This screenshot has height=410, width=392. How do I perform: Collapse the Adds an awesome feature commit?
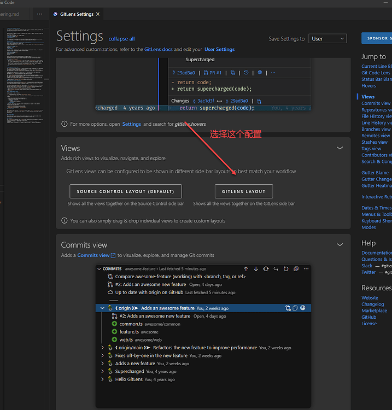pos(103,308)
